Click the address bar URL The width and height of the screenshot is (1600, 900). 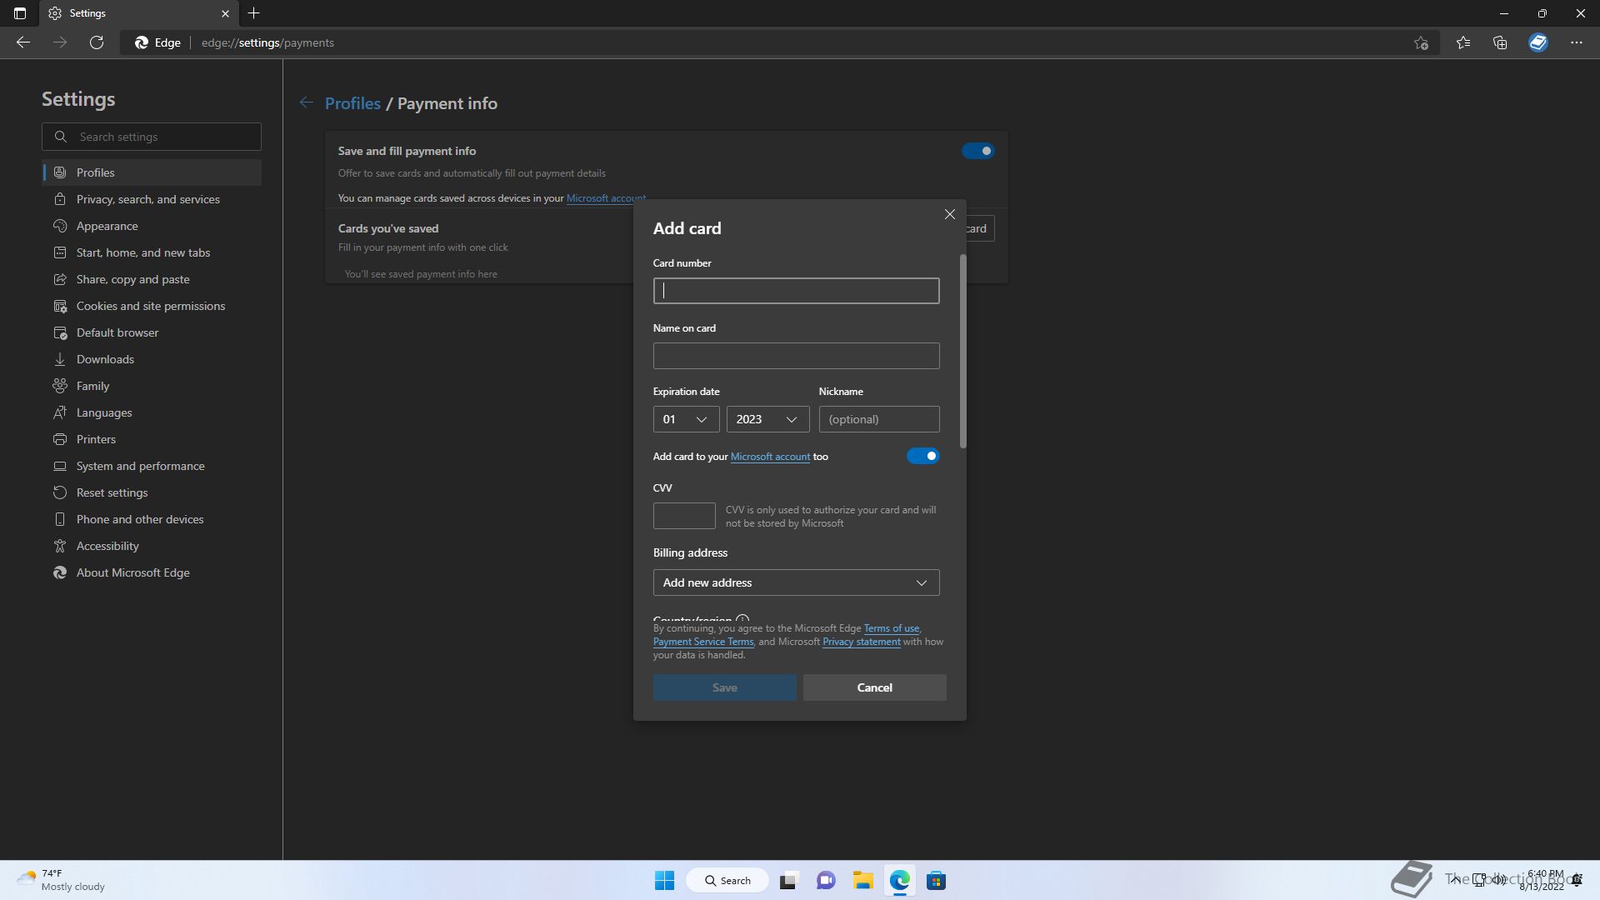click(267, 42)
